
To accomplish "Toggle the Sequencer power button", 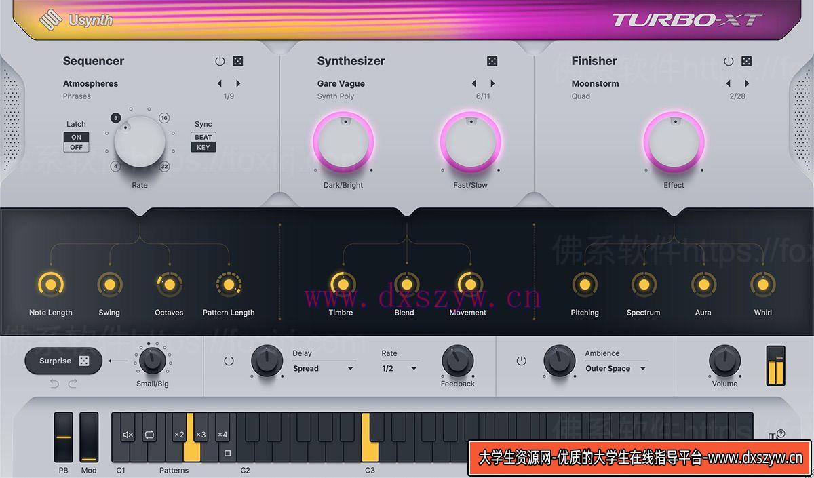I will click(220, 61).
